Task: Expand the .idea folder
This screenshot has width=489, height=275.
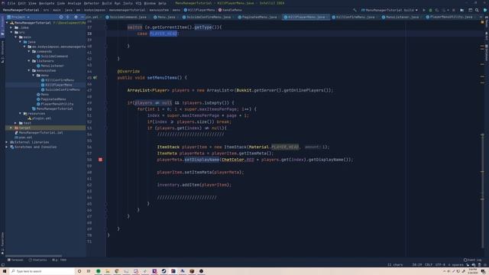Action: tap(11, 27)
